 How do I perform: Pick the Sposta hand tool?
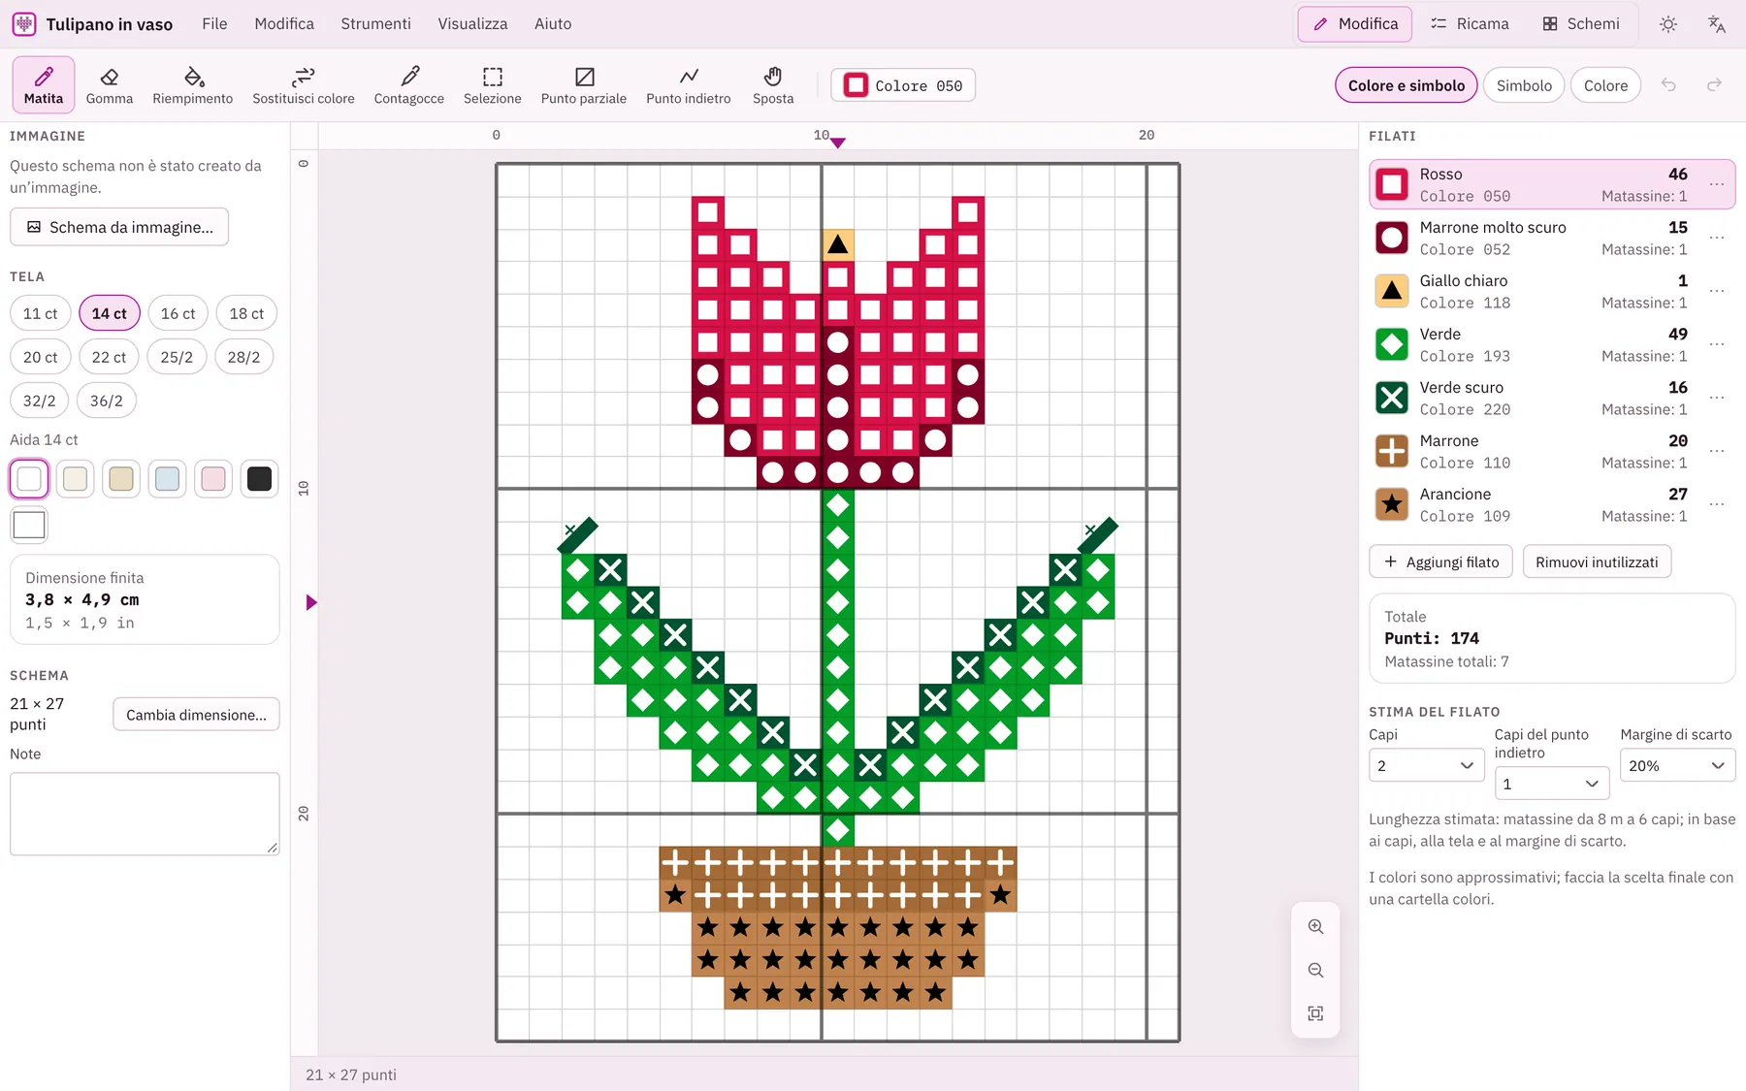(x=773, y=85)
